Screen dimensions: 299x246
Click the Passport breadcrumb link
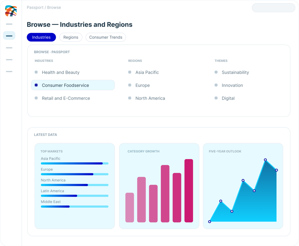(35, 7)
